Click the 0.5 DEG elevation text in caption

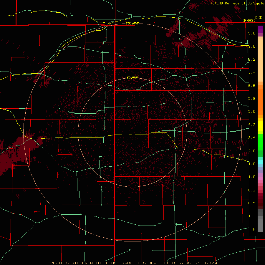[x=147, y=263]
